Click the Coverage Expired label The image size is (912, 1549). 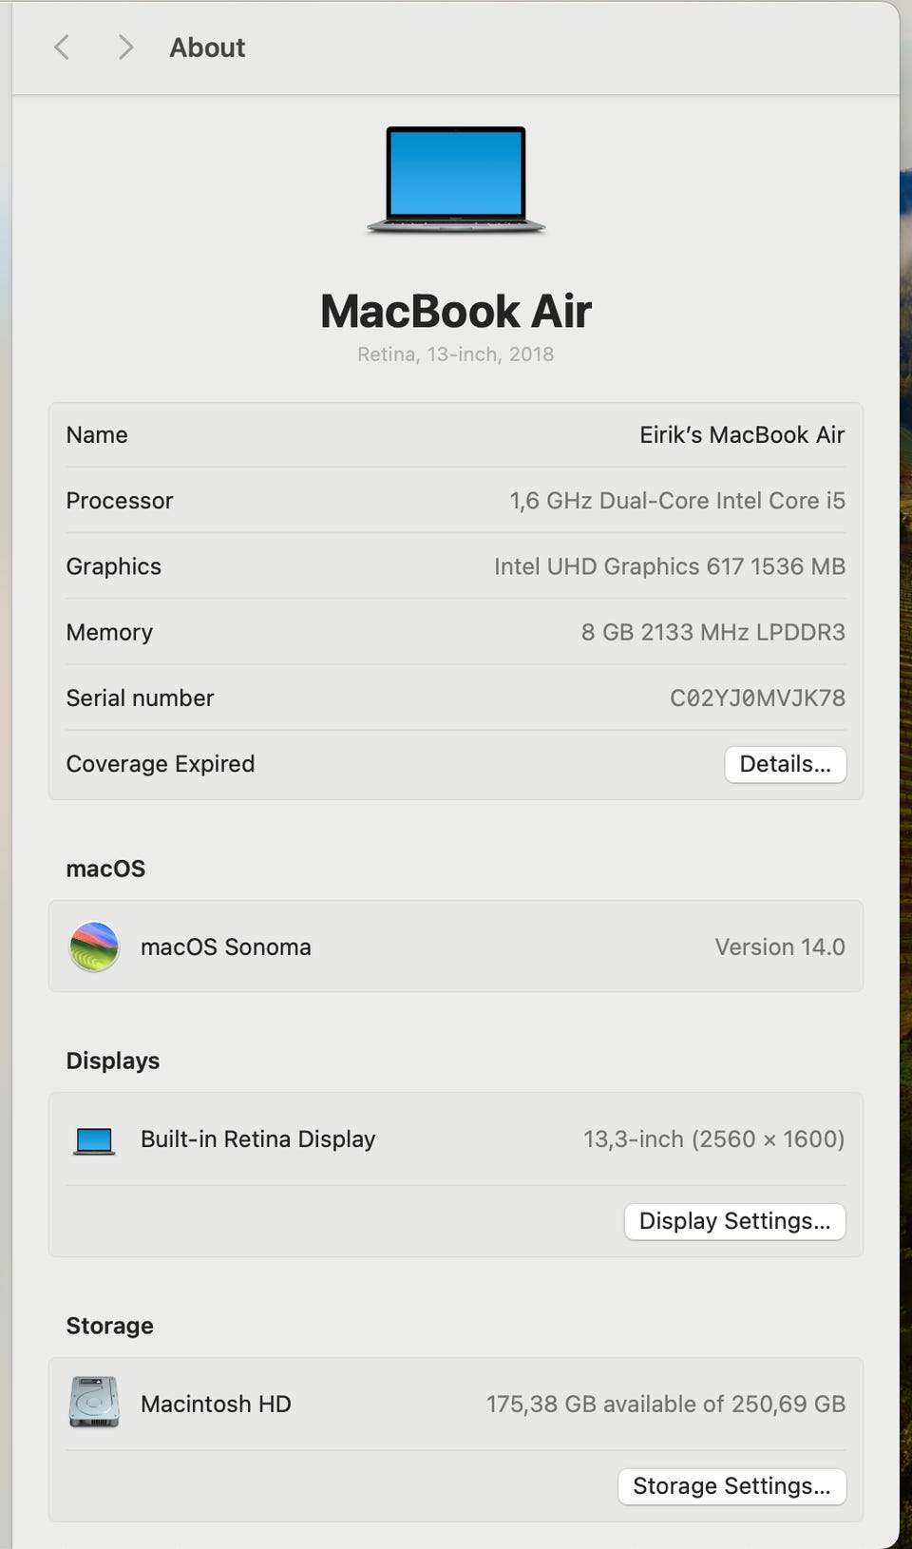pos(161,764)
